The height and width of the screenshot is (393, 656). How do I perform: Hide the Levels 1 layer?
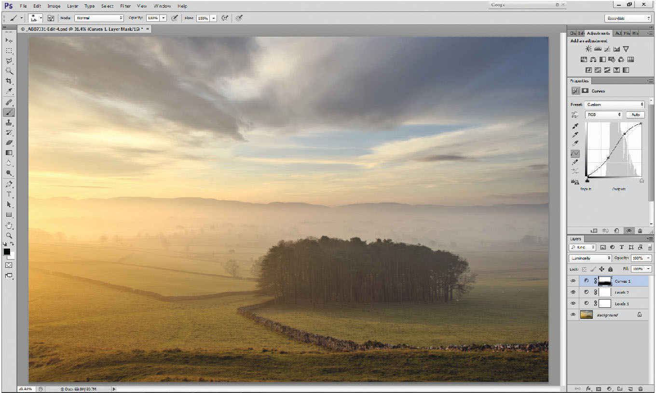[x=573, y=303]
